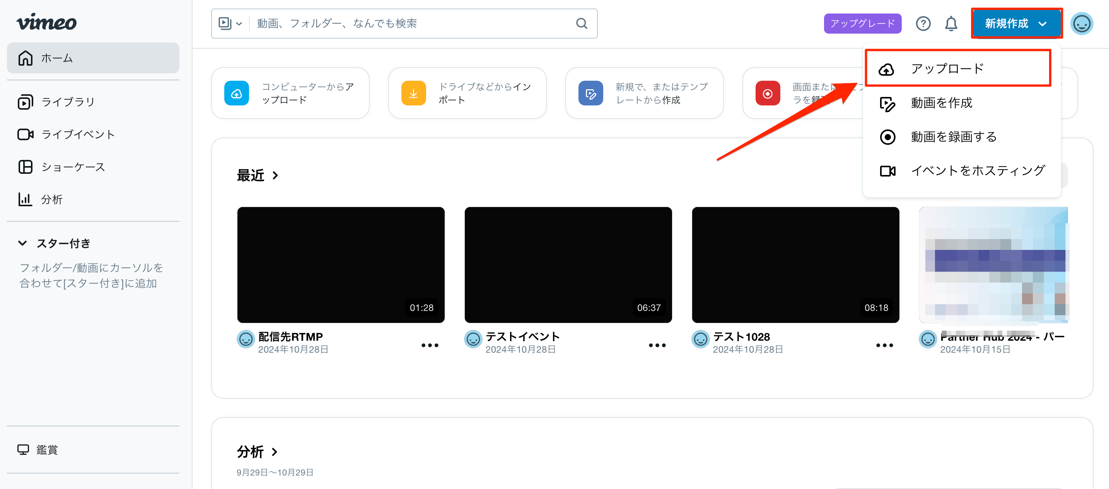
Task: Select 動画を作成 from the menu
Action: (962, 103)
